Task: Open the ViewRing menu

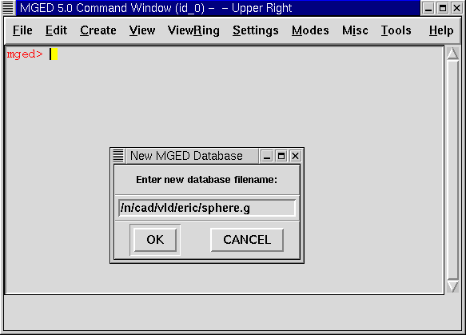Action: point(193,30)
